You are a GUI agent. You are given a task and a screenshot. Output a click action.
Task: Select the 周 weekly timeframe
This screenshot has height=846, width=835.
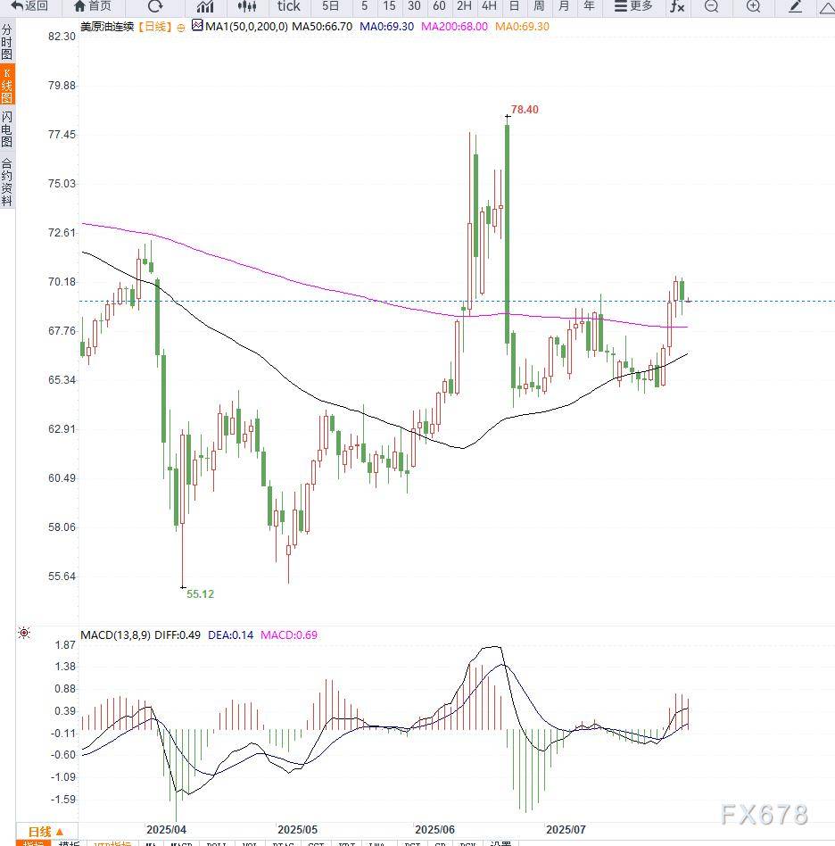coord(539,6)
